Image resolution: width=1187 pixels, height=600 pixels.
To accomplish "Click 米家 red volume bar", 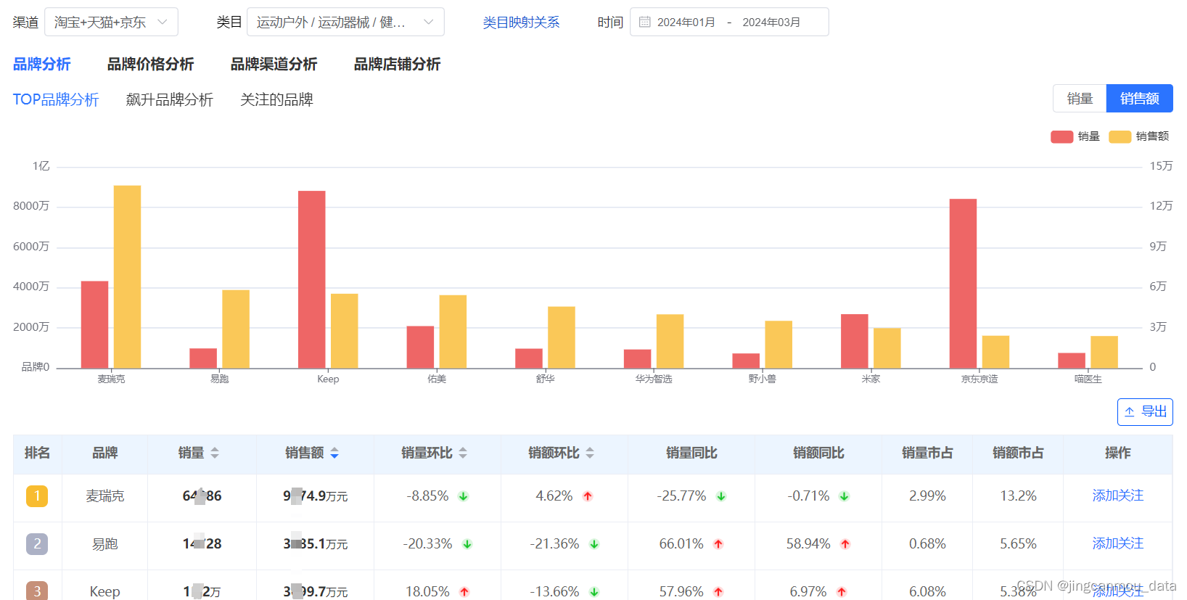I will coord(855,341).
